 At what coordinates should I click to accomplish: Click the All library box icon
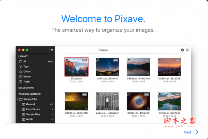pyautogui.click(x=21, y=61)
